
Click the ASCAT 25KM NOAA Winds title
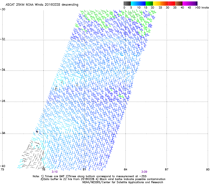tap(42, 5)
